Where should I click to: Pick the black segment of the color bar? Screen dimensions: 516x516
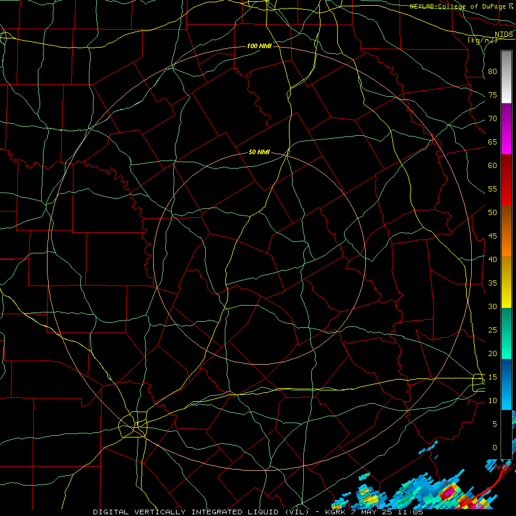[x=506, y=435]
